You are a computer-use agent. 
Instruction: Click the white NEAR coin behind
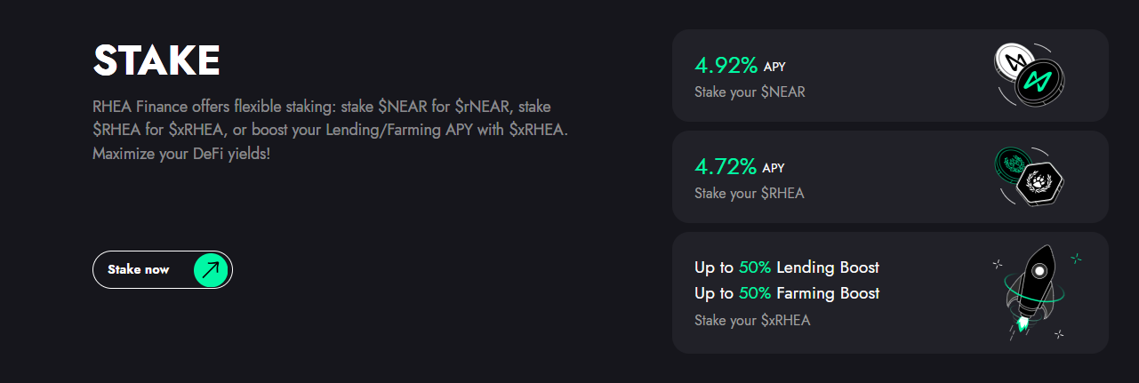pos(1012,61)
